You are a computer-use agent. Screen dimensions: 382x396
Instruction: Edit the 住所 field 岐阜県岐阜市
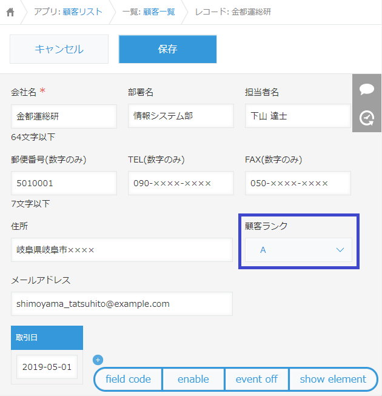122,250
